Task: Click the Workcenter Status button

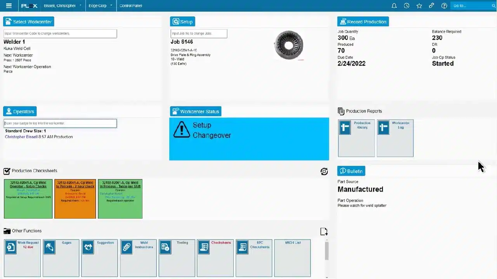Action: point(196,111)
